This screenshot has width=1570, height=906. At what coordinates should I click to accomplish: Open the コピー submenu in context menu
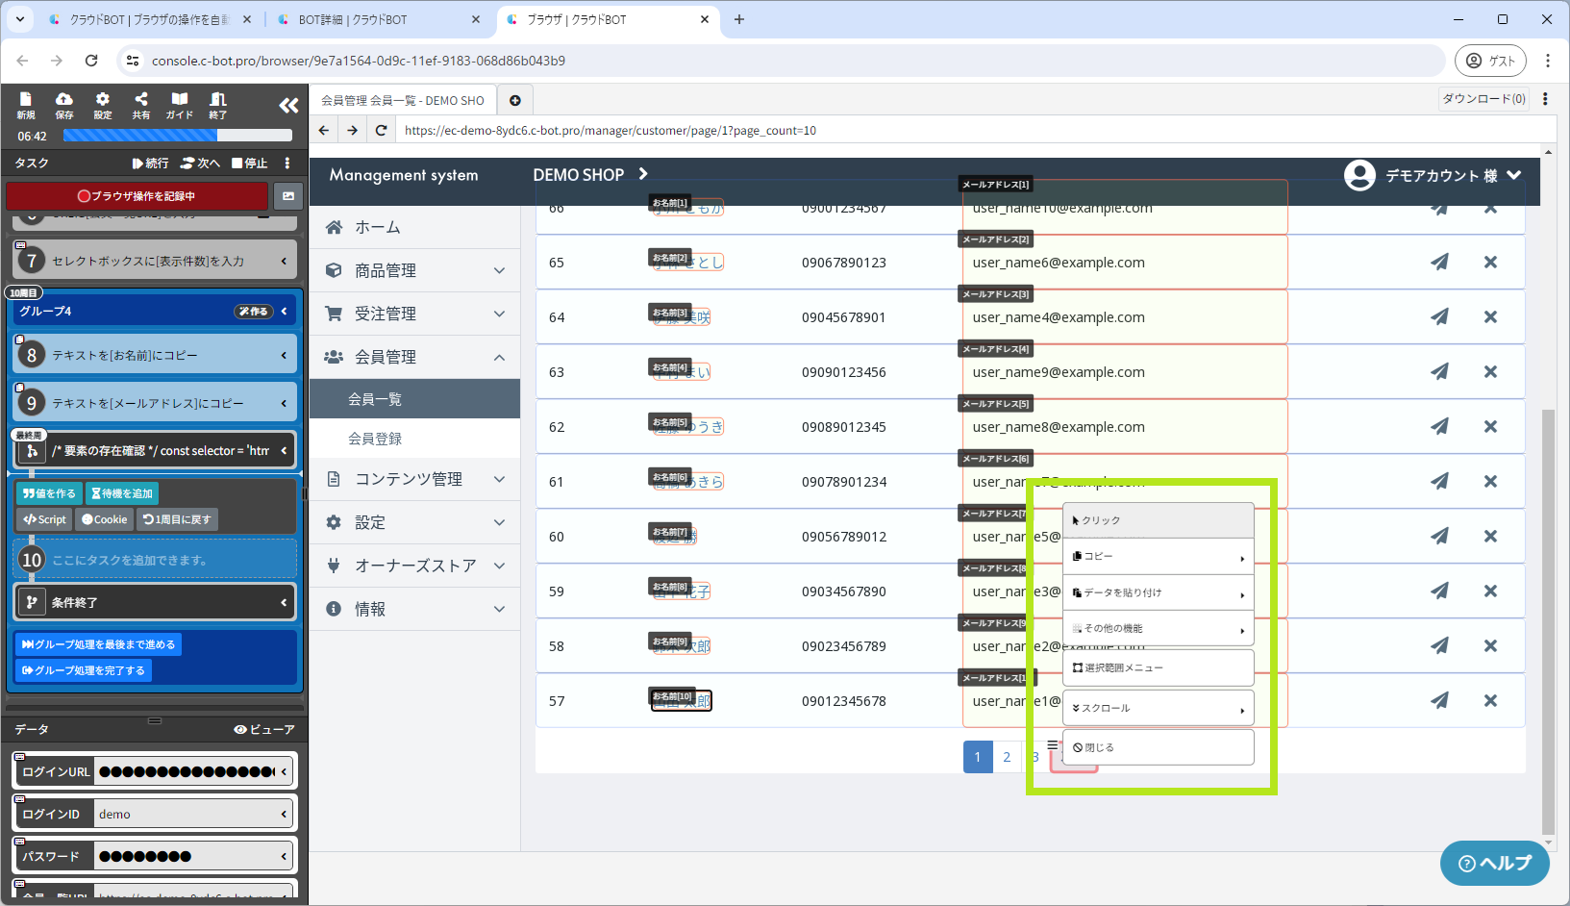click(x=1159, y=557)
